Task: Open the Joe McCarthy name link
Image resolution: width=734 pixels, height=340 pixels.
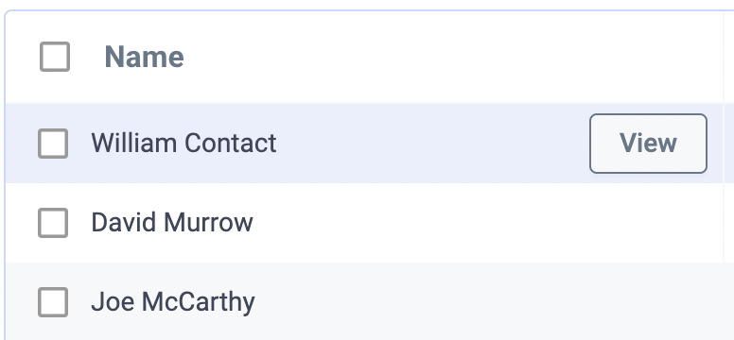Action: (x=173, y=302)
